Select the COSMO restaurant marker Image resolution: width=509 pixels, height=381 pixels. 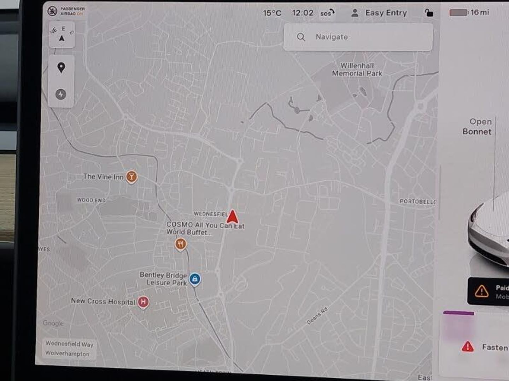pyautogui.click(x=180, y=244)
